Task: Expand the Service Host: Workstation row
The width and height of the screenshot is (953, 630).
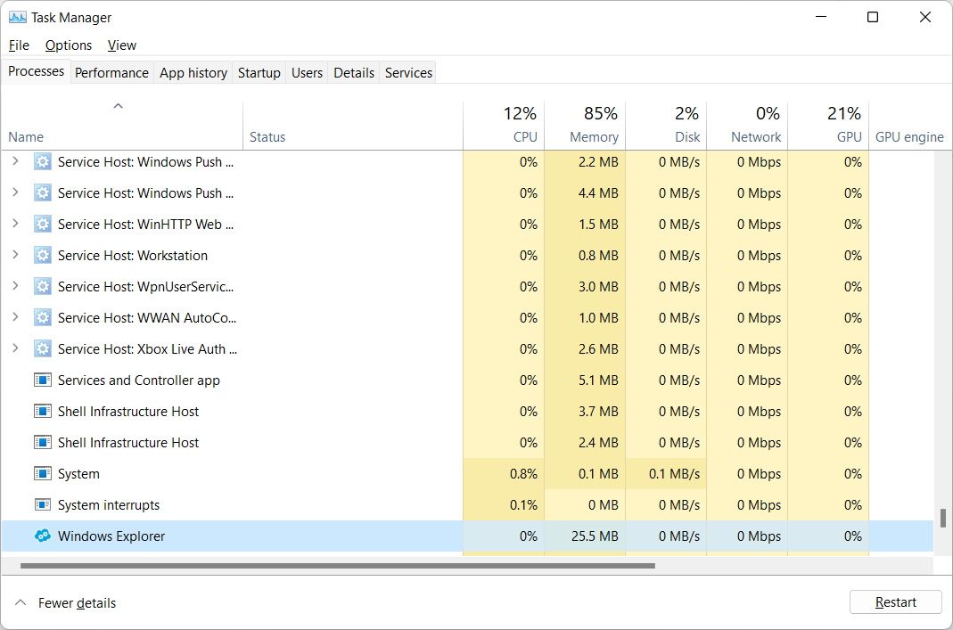Action: tap(16, 255)
